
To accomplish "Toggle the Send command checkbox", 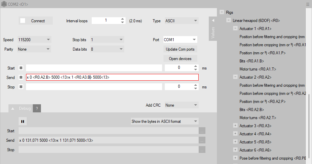I will click(x=21, y=77).
